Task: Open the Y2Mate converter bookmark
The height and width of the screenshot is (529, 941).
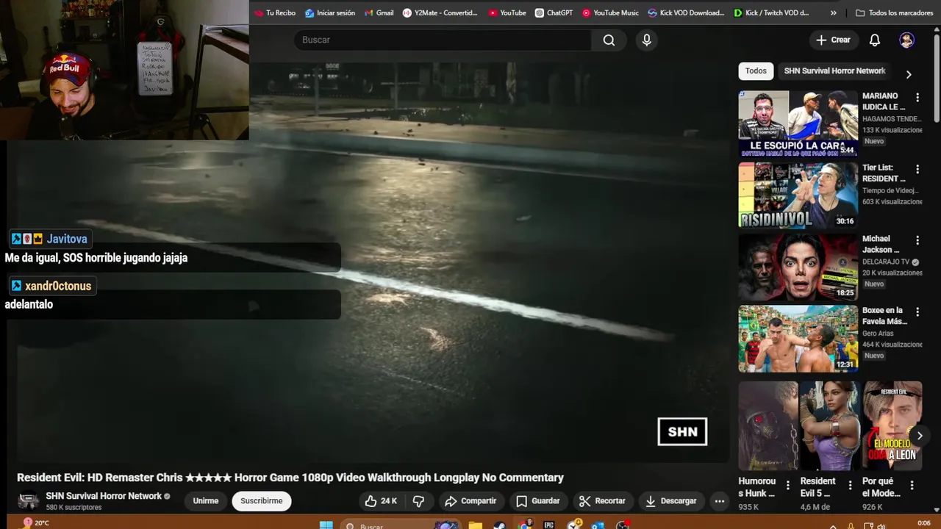Action: (440, 12)
